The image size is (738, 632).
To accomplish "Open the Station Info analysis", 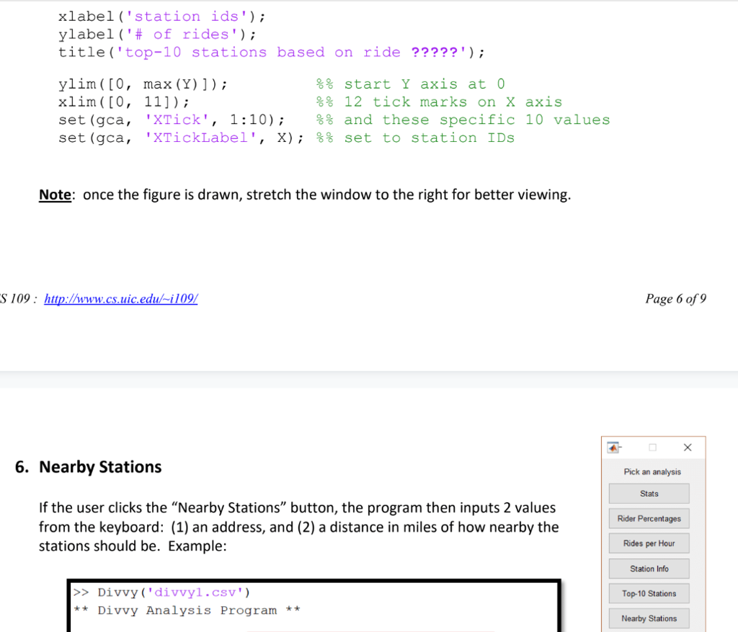I will tap(649, 569).
